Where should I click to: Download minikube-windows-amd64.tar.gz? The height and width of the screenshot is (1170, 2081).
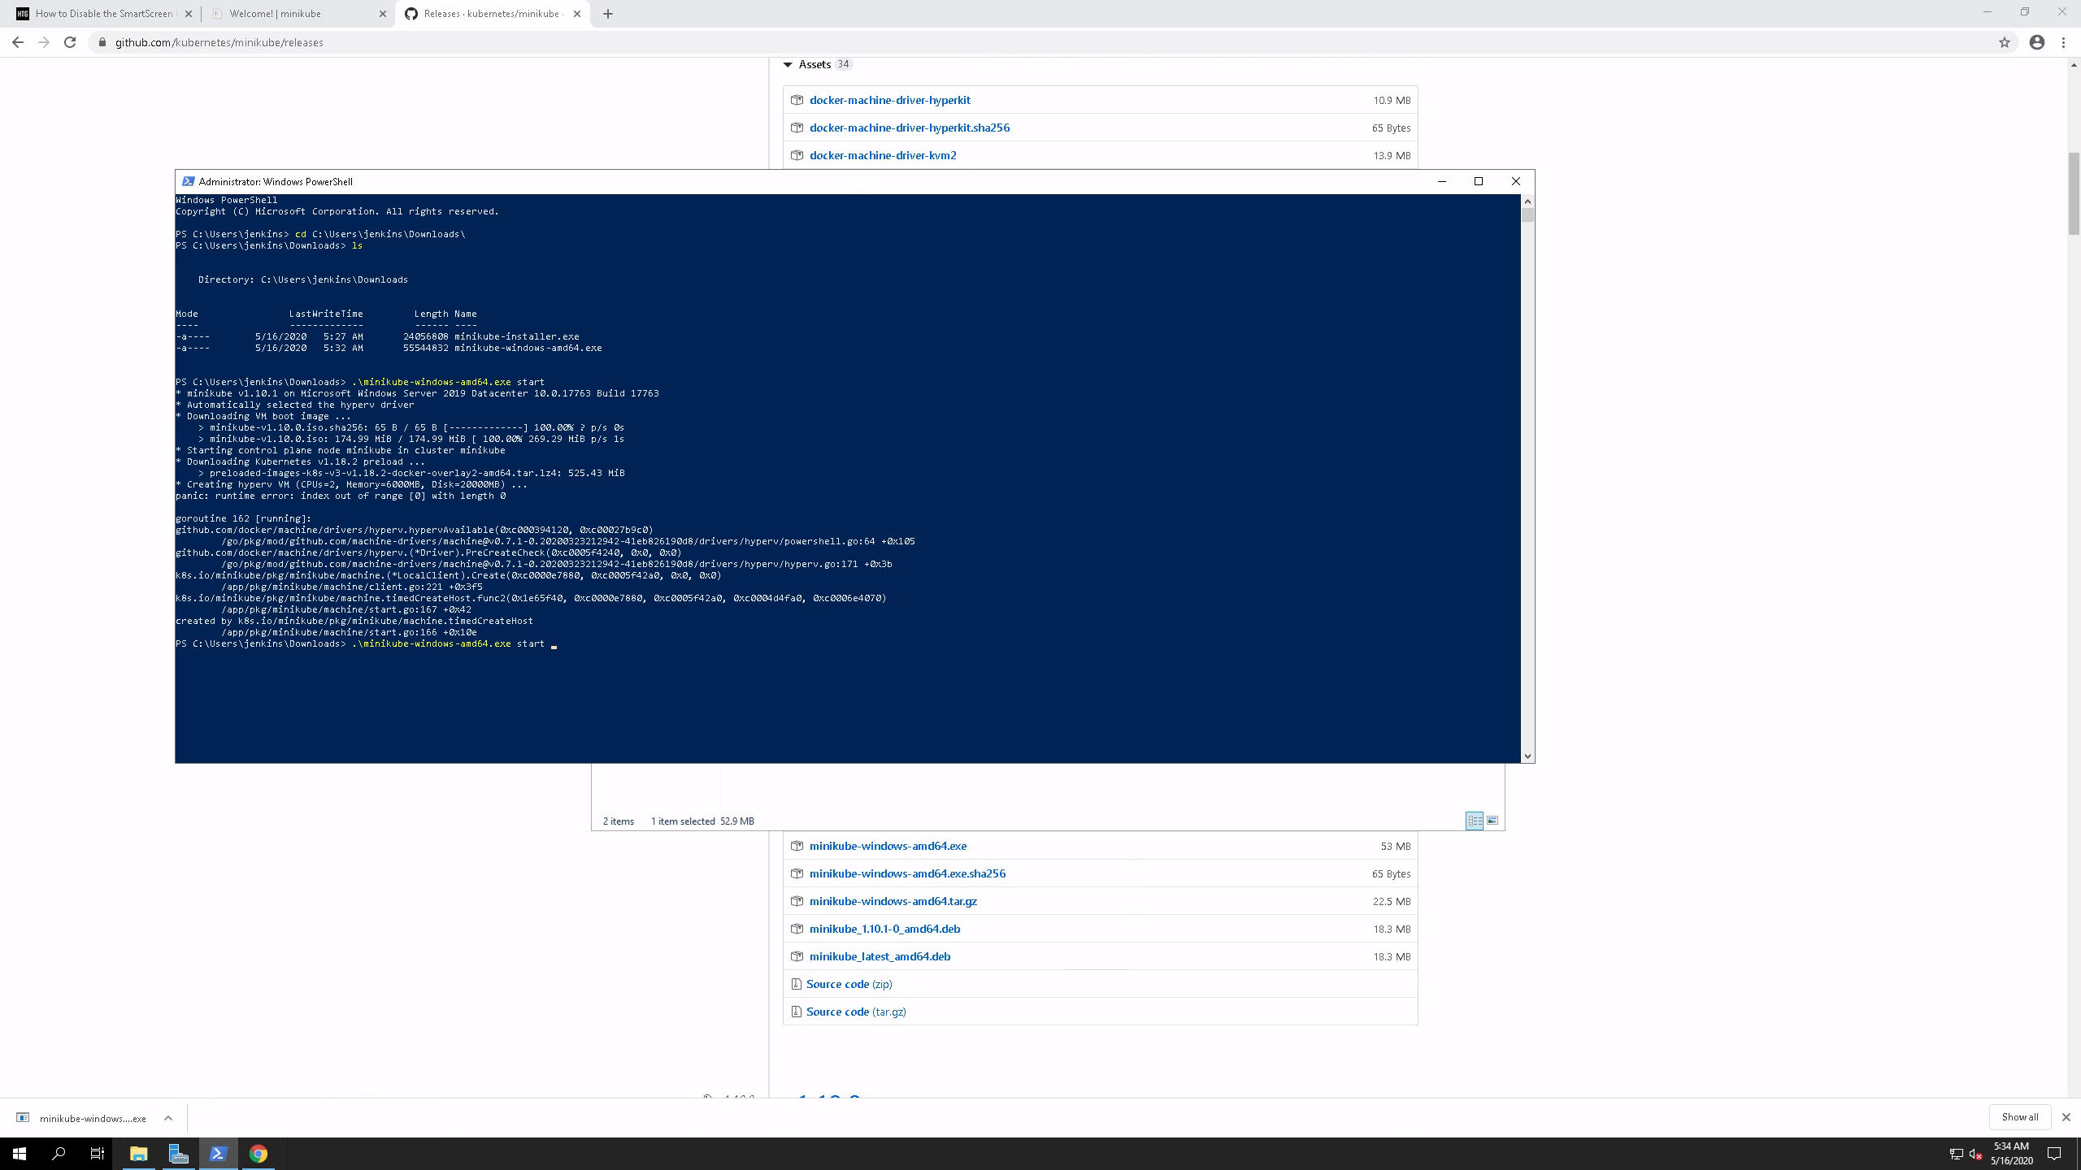click(x=893, y=901)
